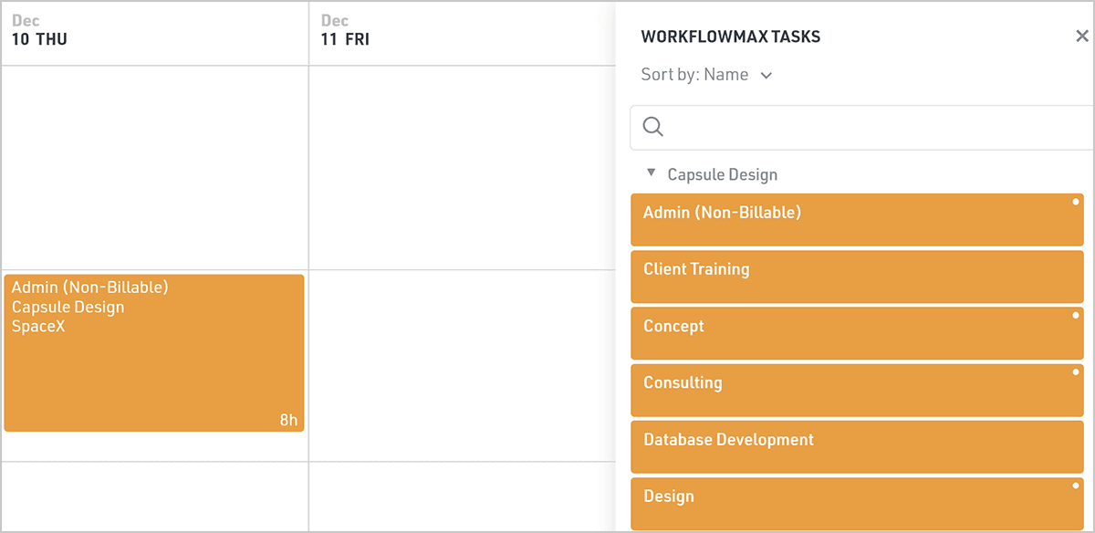This screenshot has height=533, width=1095.
Task: Click the dot indicator on Admin task
Action: tap(1076, 201)
